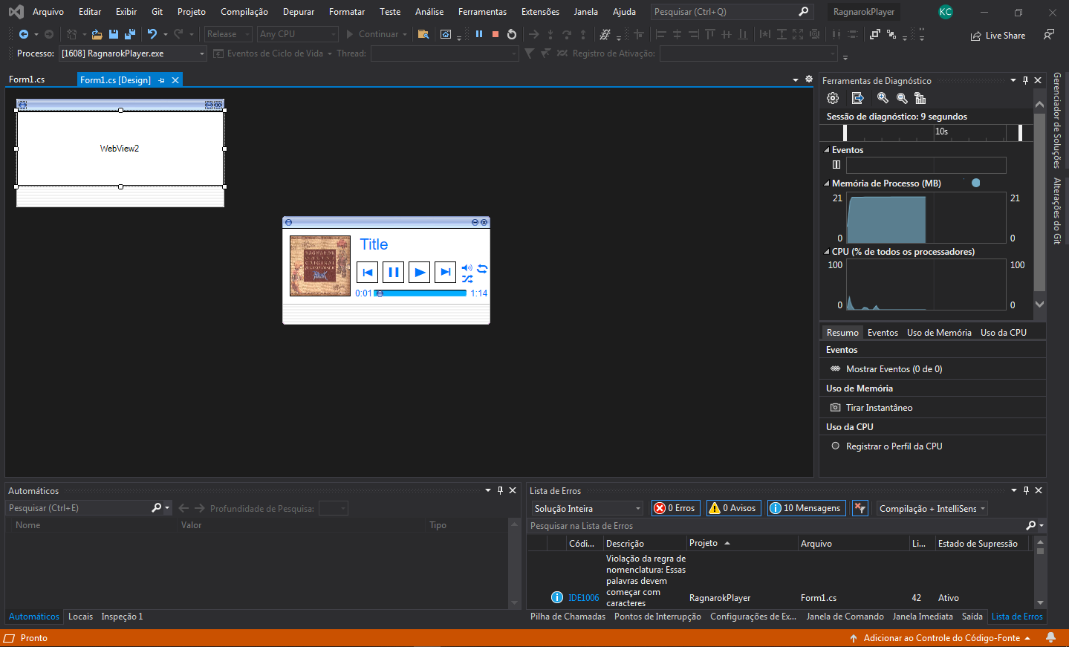The width and height of the screenshot is (1069, 647).
Task: Open diagnostic tools settings gear
Action: click(x=833, y=98)
